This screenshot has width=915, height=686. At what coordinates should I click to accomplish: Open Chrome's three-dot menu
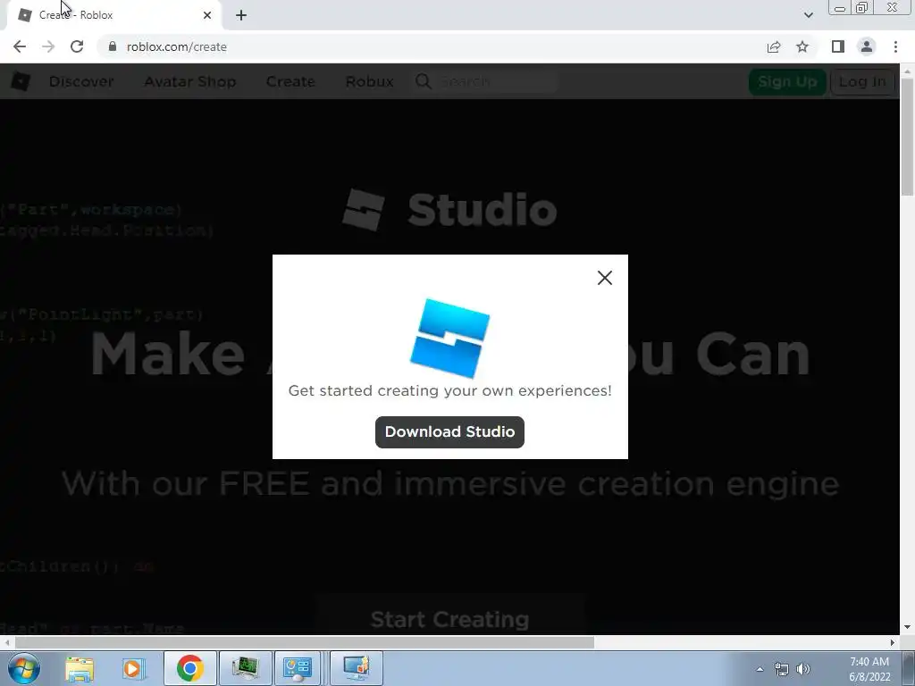coord(895,46)
